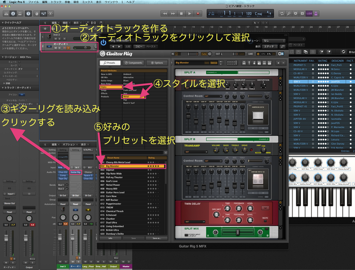Open the Editors scissors button
The image size is (355, 270).
[50, 14]
